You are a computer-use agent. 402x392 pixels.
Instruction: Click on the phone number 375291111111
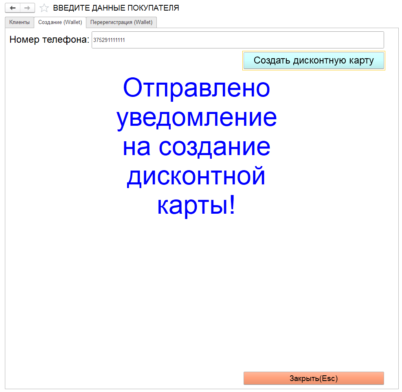(x=109, y=40)
